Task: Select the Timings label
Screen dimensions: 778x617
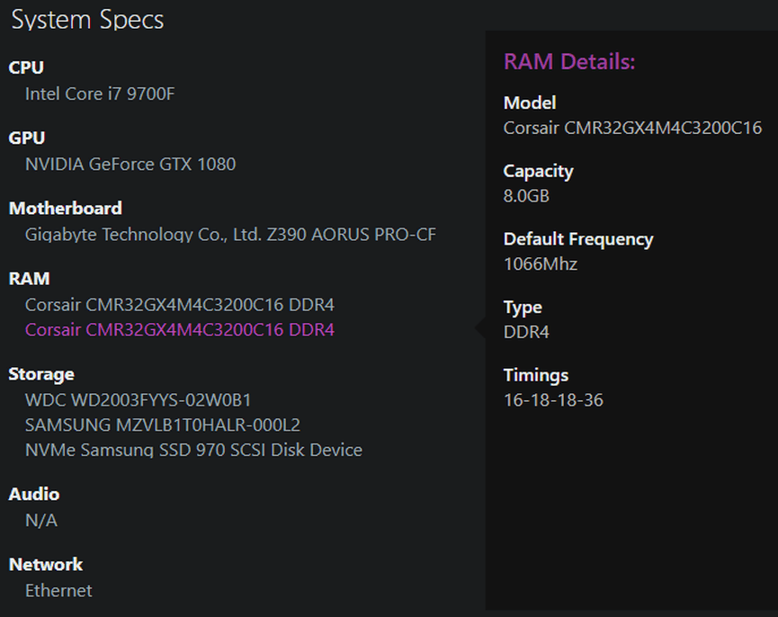Action: pyautogui.click(x=536, y=375)
